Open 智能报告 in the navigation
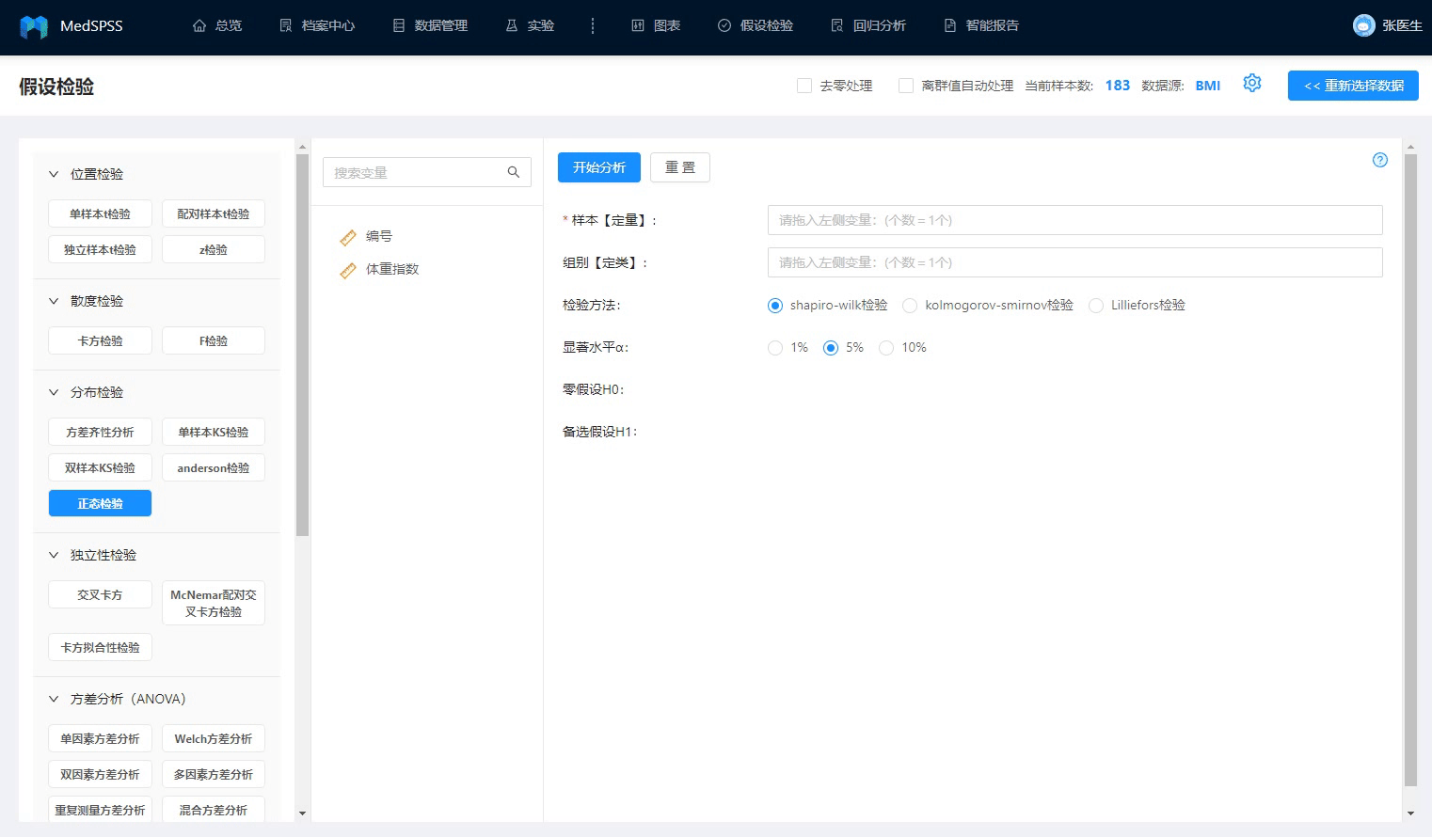Image resolution: width=1432 pixels, height=837 pixels. (x=981, y=26)
